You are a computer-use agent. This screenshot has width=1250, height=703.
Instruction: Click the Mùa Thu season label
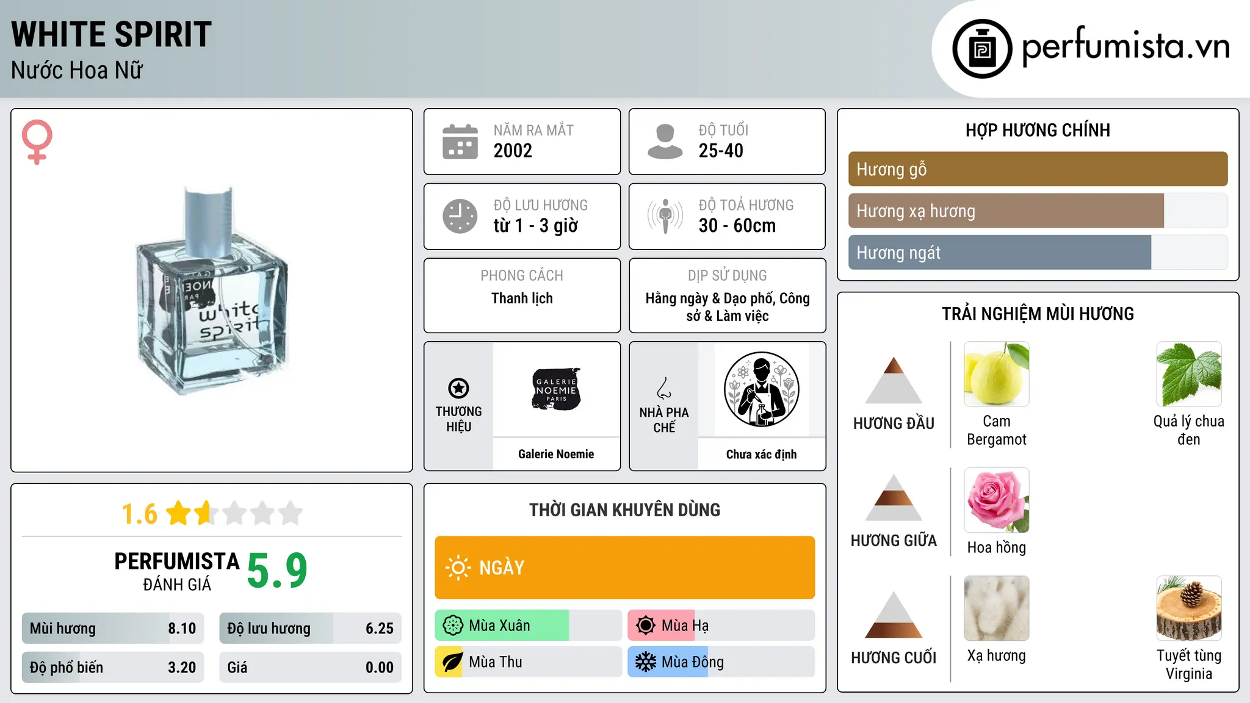pos(496,662)
